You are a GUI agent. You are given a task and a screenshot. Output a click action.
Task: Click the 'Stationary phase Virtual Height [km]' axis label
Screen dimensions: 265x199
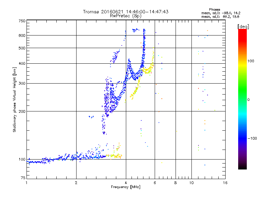pos(14,99)
